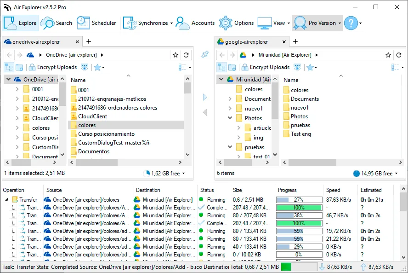
Task: Switch to onedrive-airexplorer tab
Action: (36, 42)
